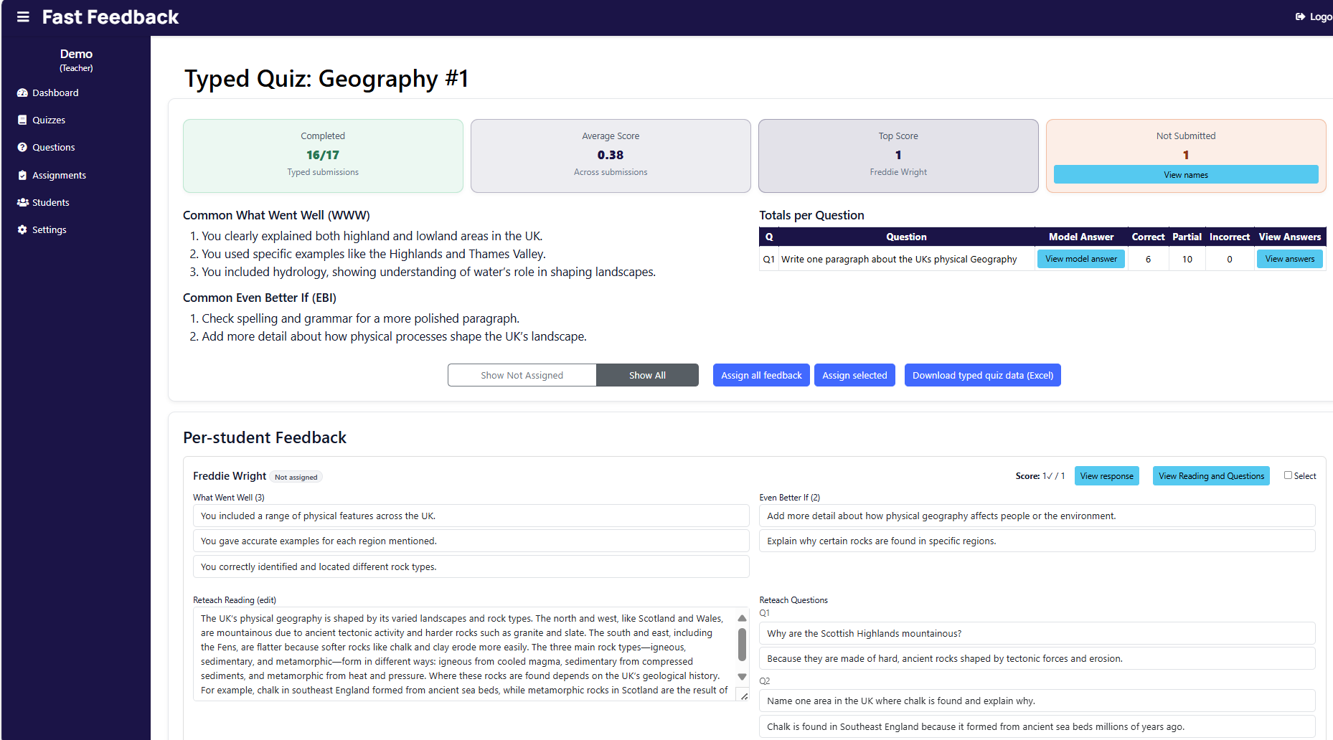This screenshot has height=740, width=1333.
Task: Click the Questions icon in the sidebar
Action: click(x=22, y=147)
